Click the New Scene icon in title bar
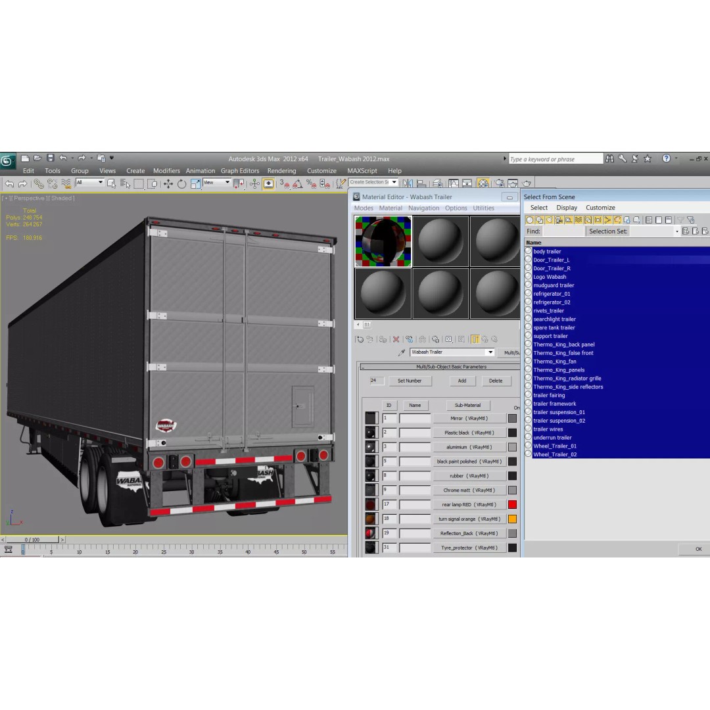Viewport: 710px width, 710px height. pos(26,158)
